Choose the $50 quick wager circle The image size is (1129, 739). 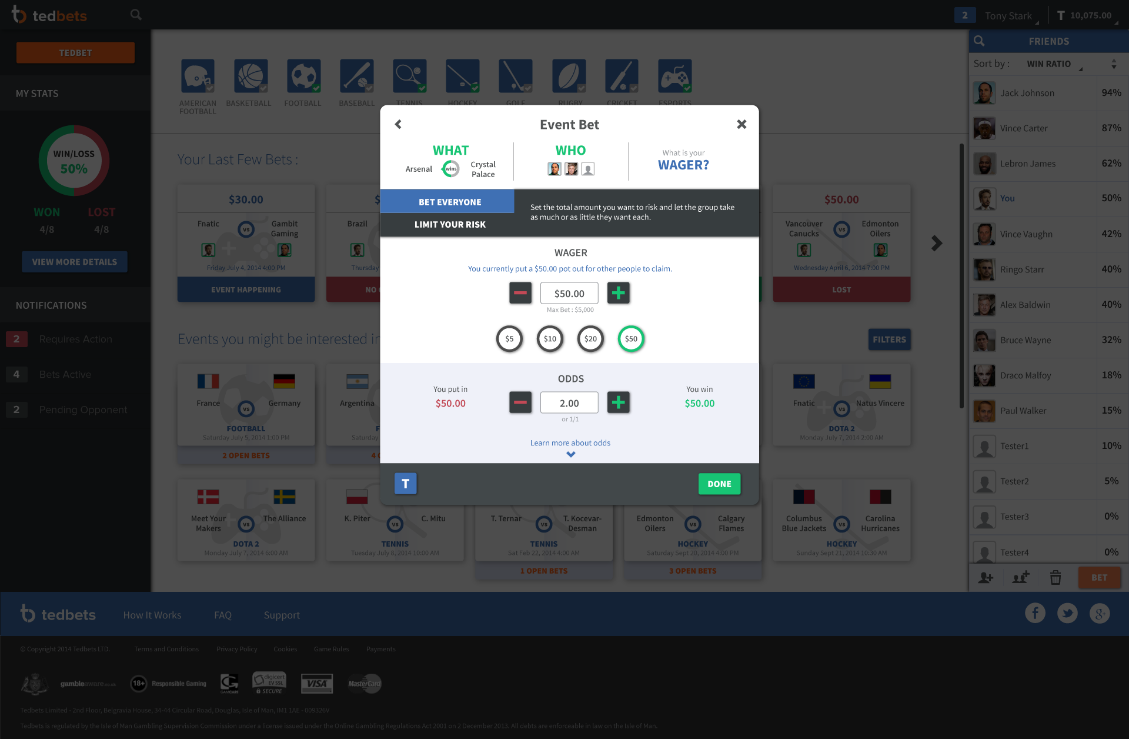coord(631,339)
